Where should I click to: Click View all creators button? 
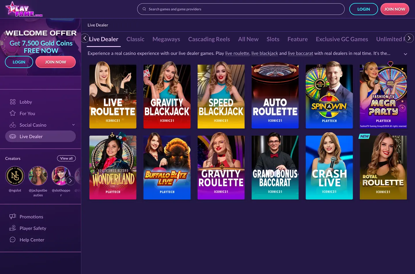66,158
